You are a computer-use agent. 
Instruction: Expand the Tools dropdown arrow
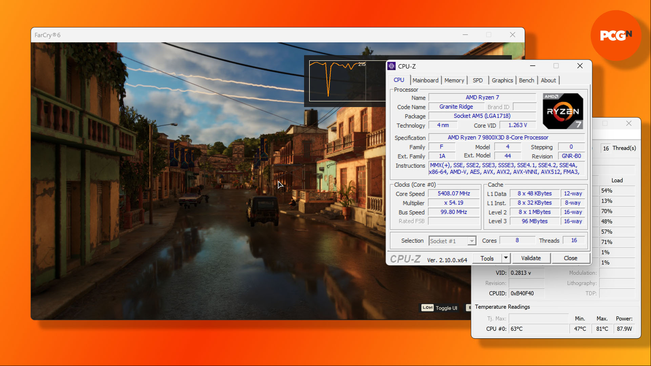(x=506, y=258)
